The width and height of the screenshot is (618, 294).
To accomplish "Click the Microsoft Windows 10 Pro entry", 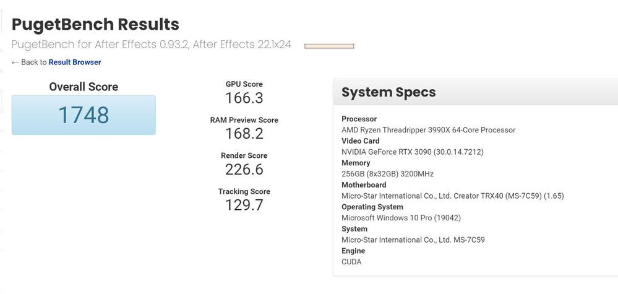I will (401, 218).
